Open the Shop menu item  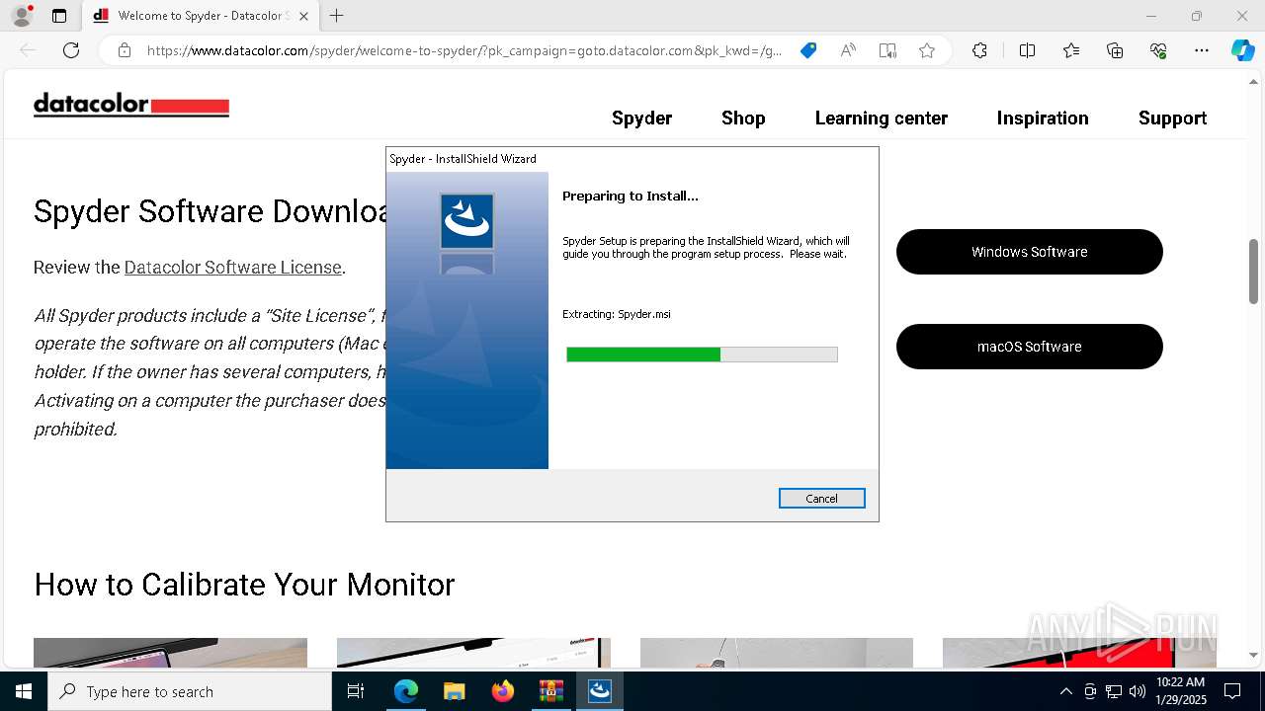coord(743,118)
